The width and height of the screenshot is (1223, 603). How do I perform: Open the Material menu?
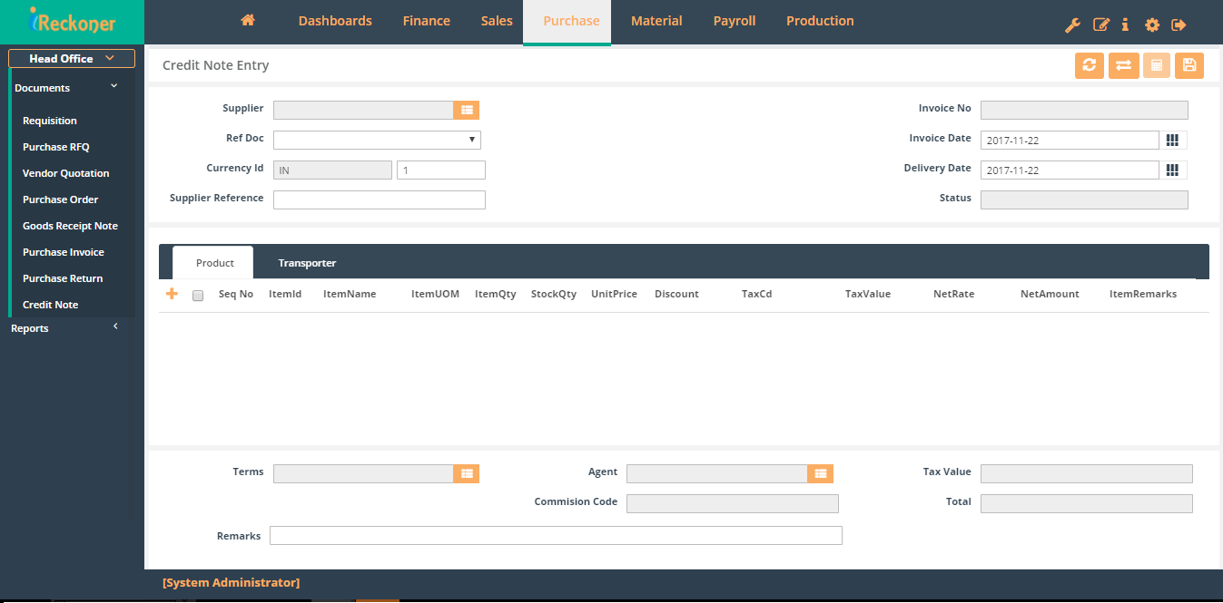coord(656,20)
